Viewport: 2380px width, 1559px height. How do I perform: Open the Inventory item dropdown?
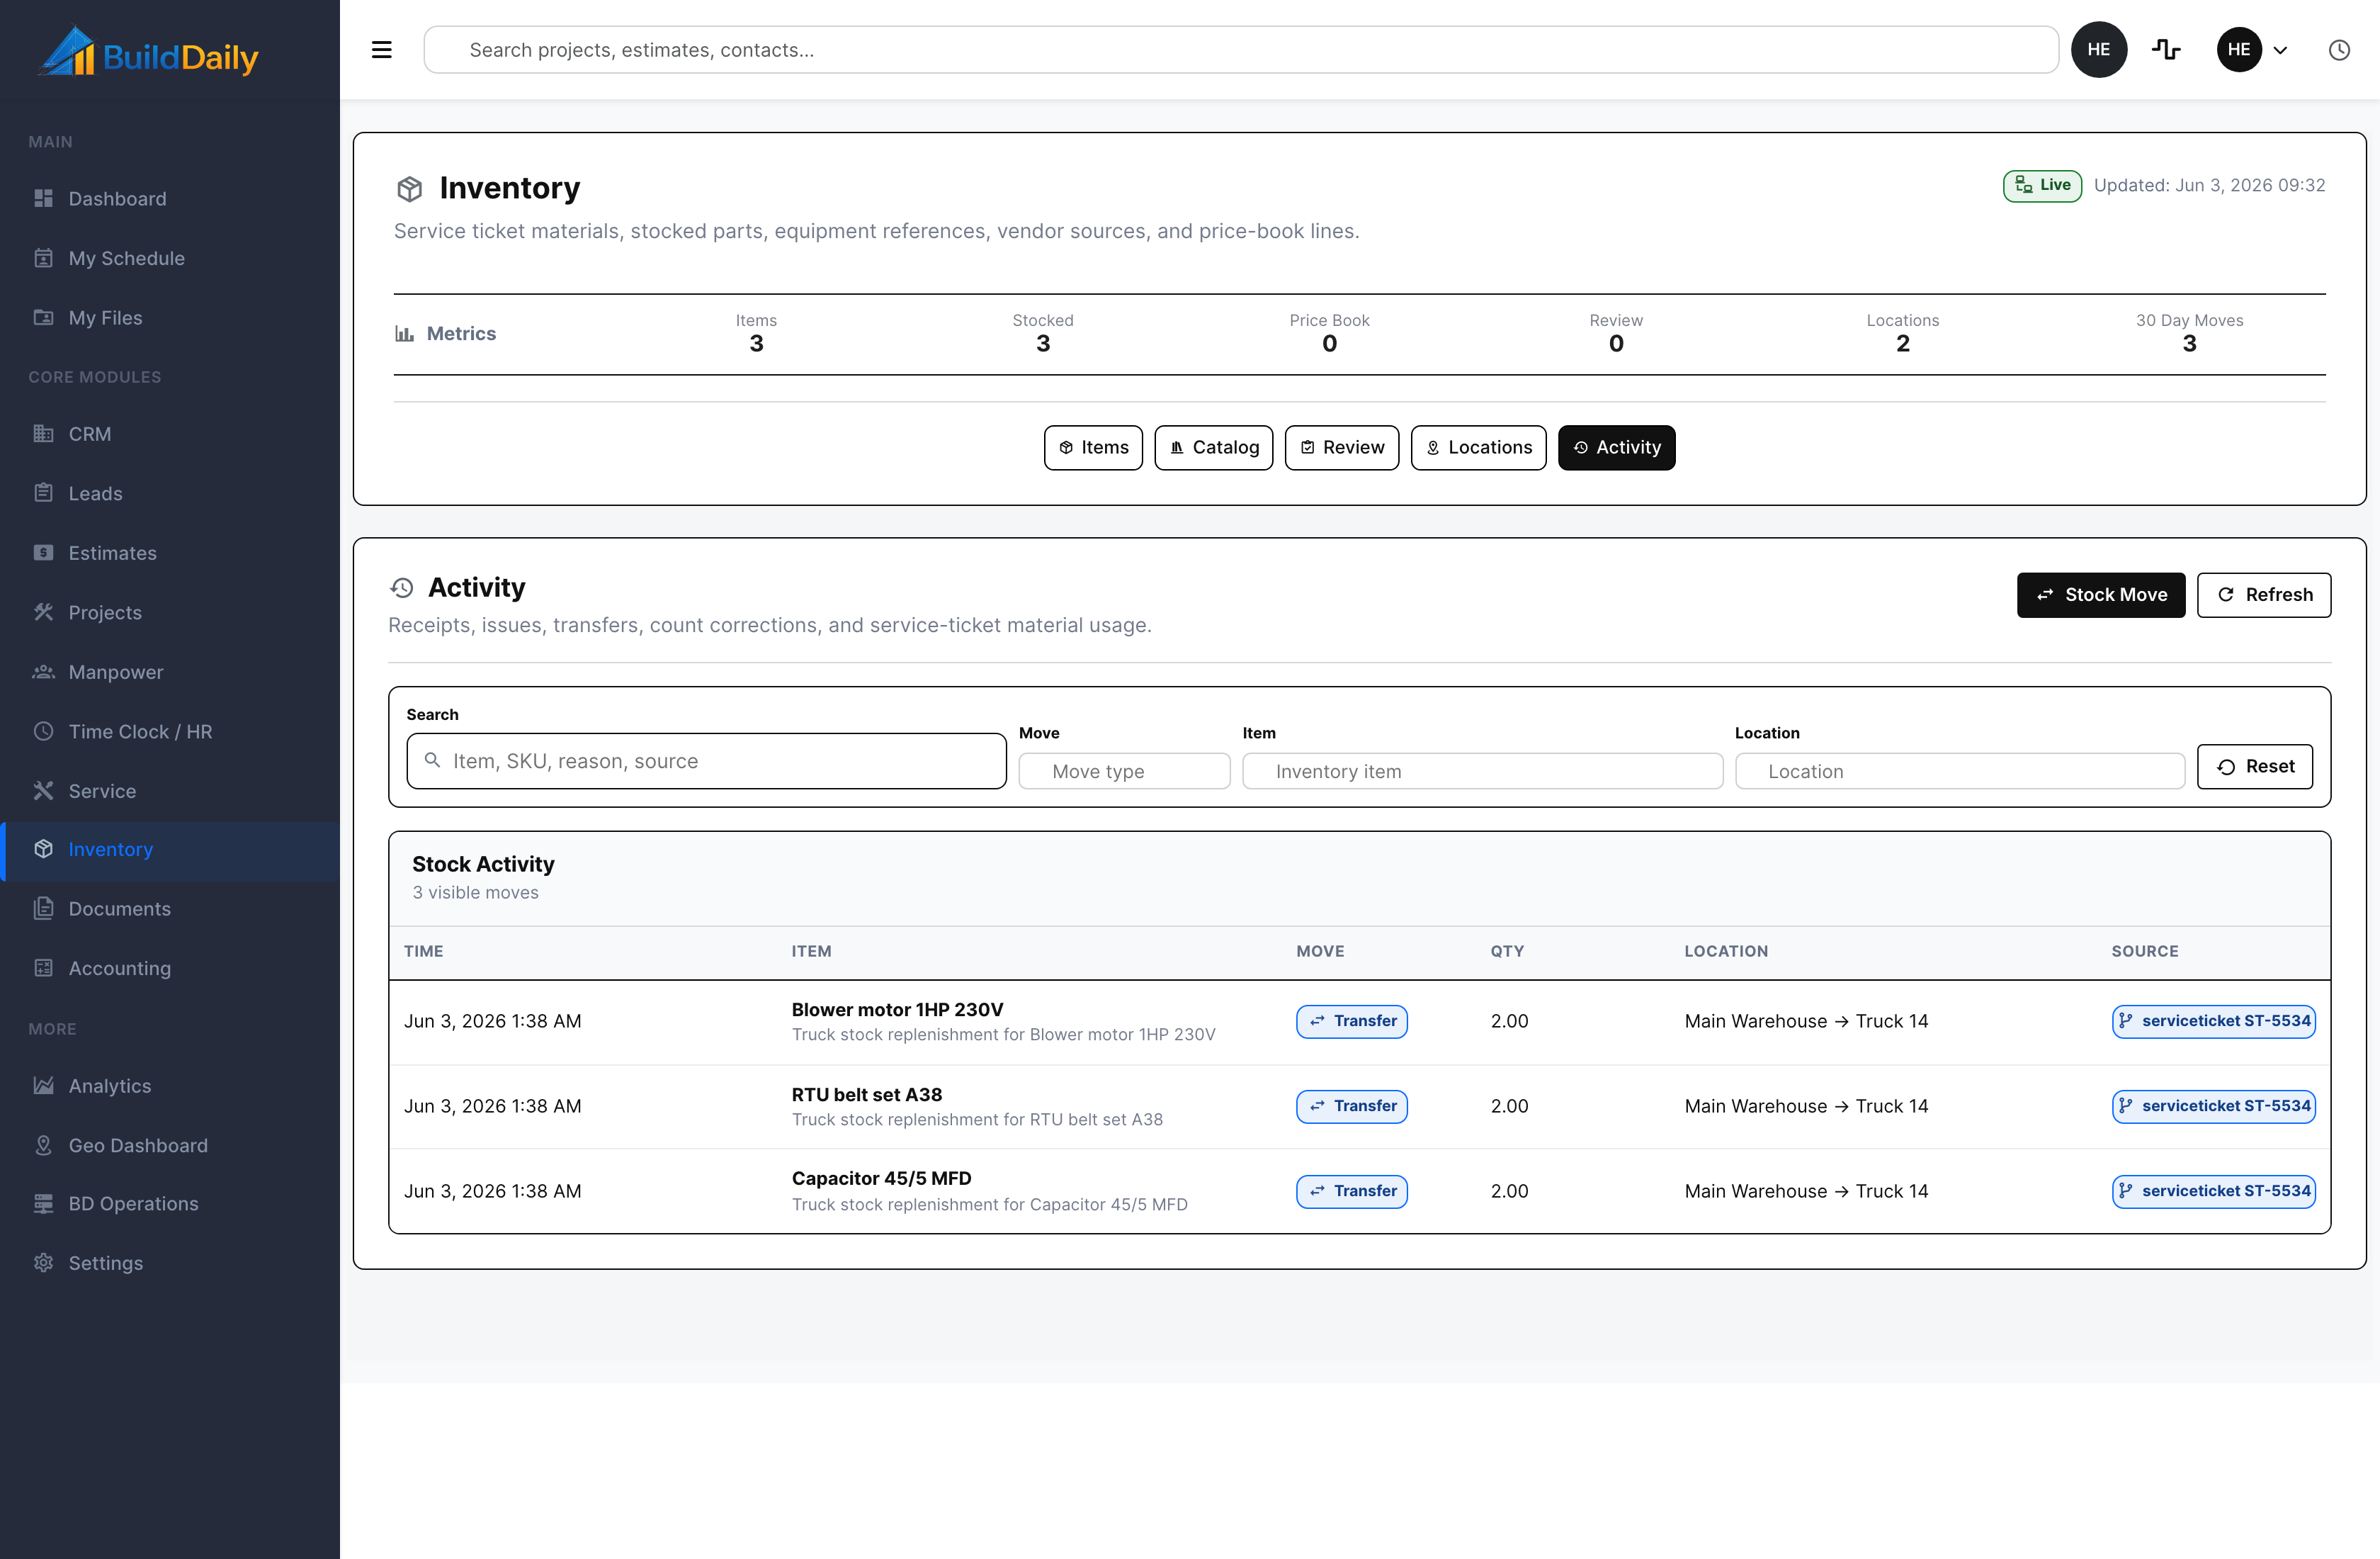click(1482, 772)
